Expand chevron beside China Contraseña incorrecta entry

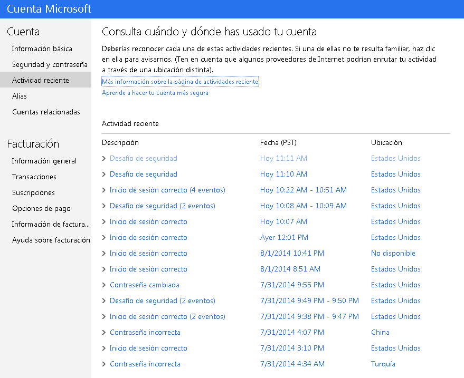[103, 333]
